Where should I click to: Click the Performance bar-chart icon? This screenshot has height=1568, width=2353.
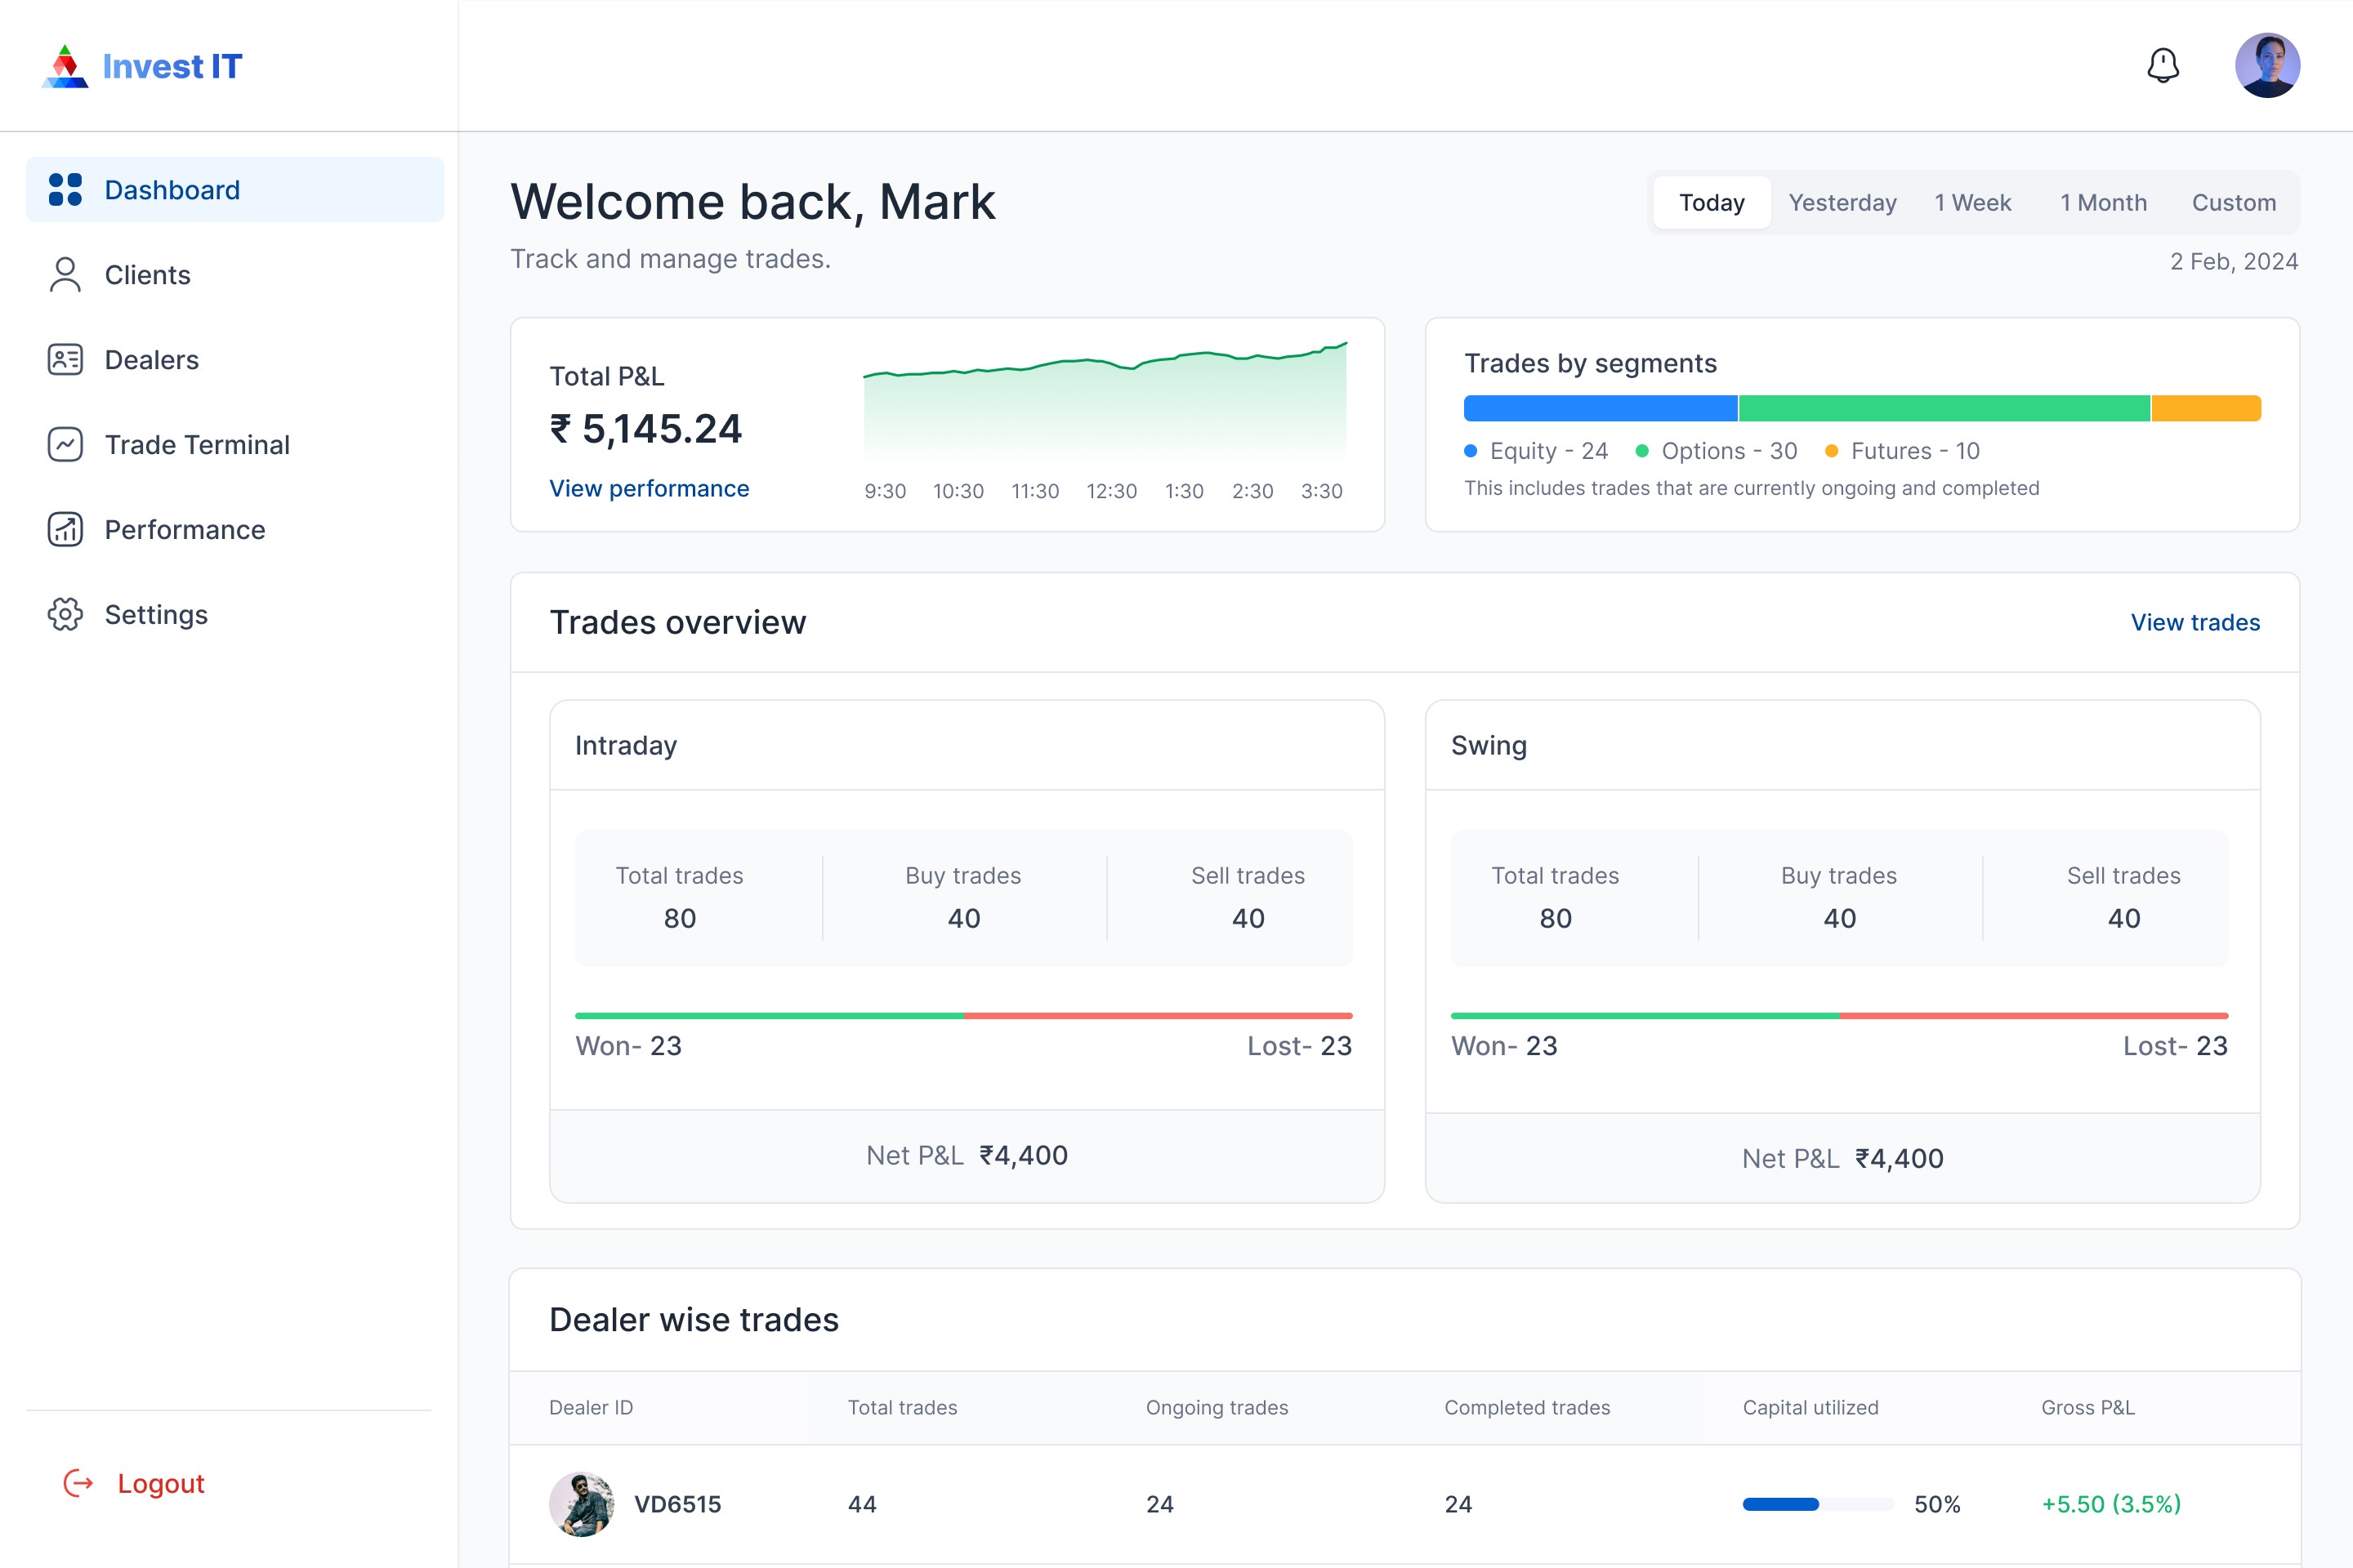click(x=65, y=530)
